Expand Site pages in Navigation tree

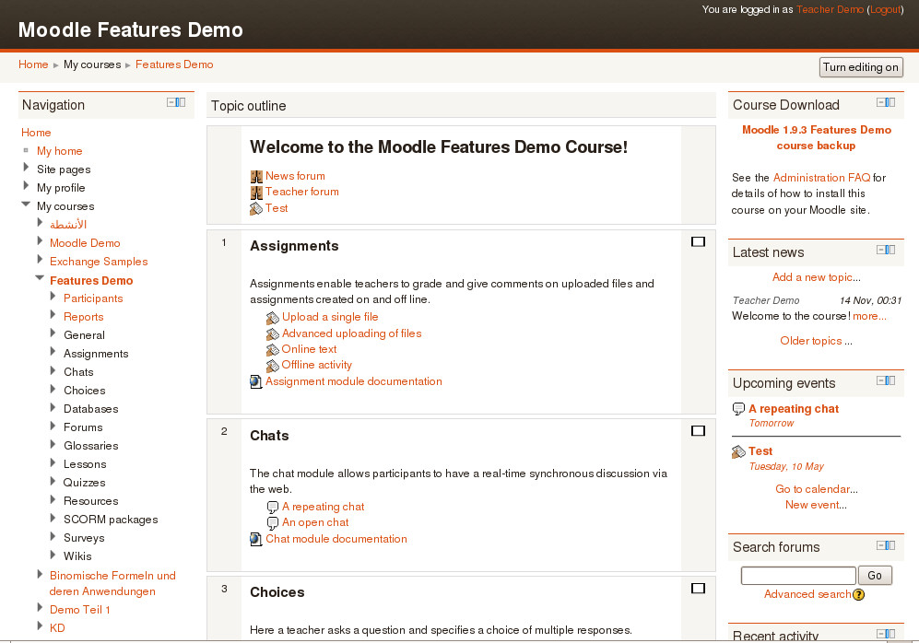tap(26, 168)
